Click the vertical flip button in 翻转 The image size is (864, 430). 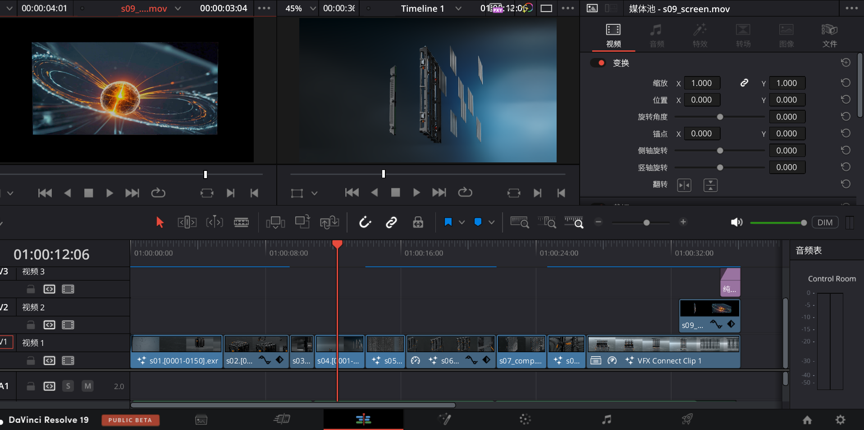pos(710,185)
